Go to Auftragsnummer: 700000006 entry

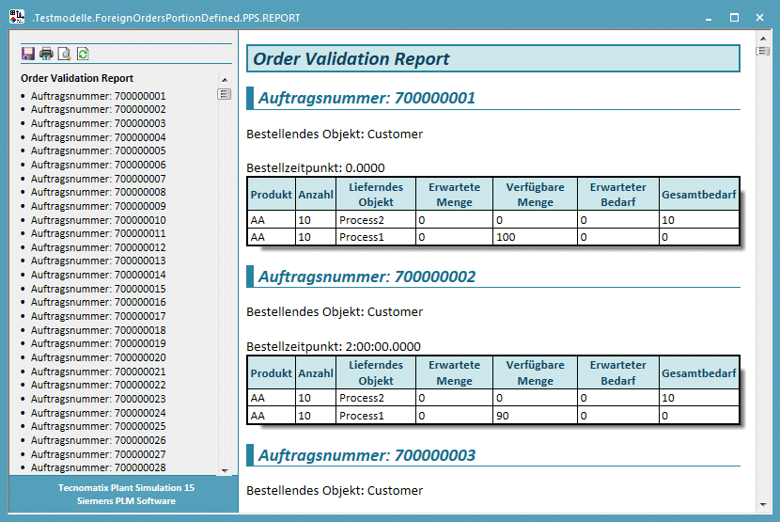(x=98, y=165)
